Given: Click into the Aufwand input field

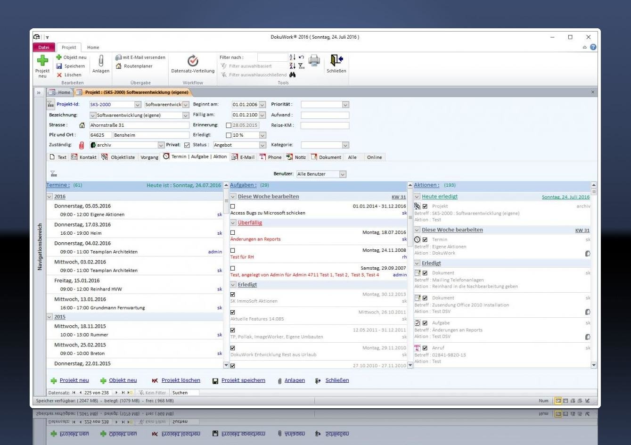Looking at the screenshot, I should [325, 115].
